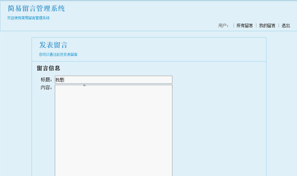Open the 所有留言 link

245,26
